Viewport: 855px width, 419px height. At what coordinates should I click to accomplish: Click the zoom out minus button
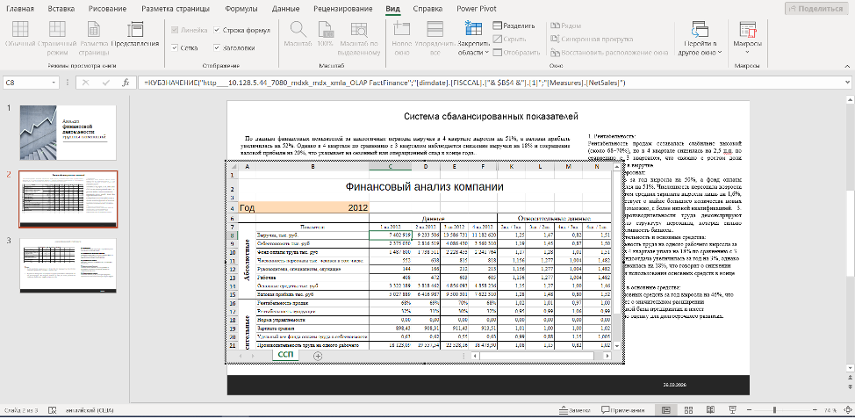(x=751, y=410)
